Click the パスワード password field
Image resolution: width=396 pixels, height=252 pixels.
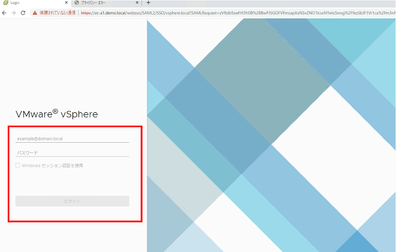pos(72,152)
